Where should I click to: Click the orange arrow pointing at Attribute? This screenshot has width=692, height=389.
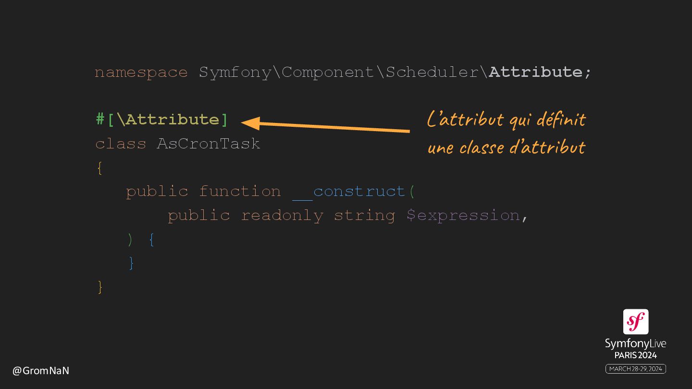tap(325, 126)
